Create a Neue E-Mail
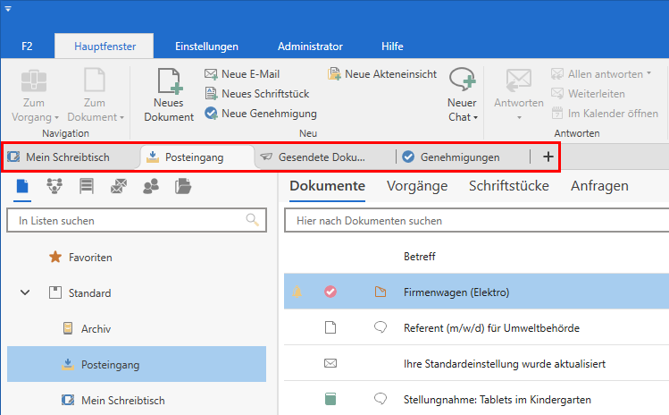This screenshot has height=415, width=669. tap(249, 74)
